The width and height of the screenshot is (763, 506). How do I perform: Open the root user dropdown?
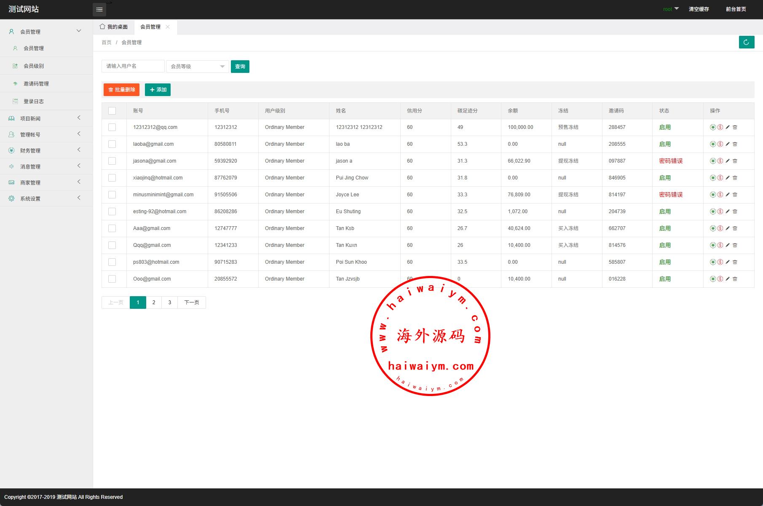click(x=670, y=9)
